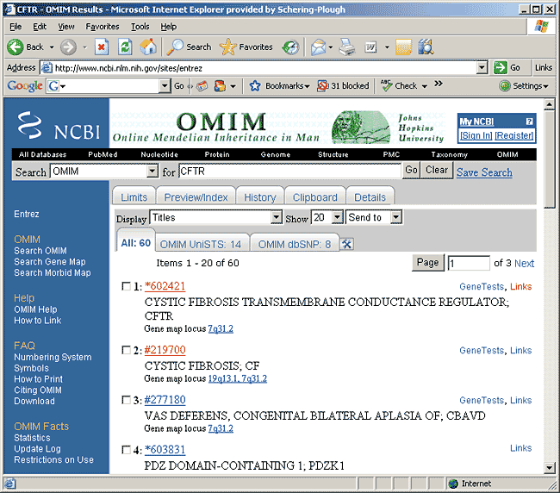
Task: Click the Clear button
Action: point(437,170)
